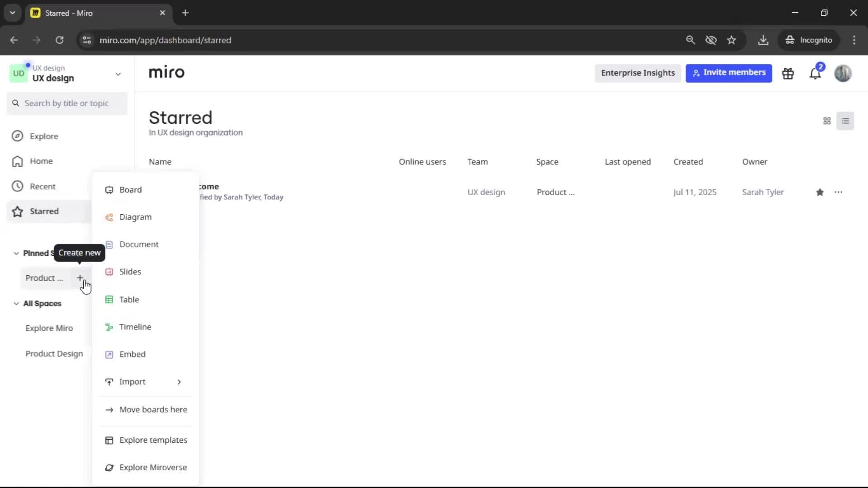Viewport: 868px width, 488px height.
Task: Click the Slides icon in menu
Action: (109, 272)
